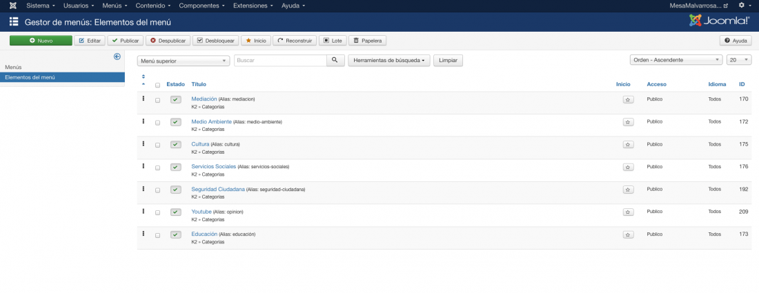
Task: Toggle published status of Youtube
Action: point(176,212)
